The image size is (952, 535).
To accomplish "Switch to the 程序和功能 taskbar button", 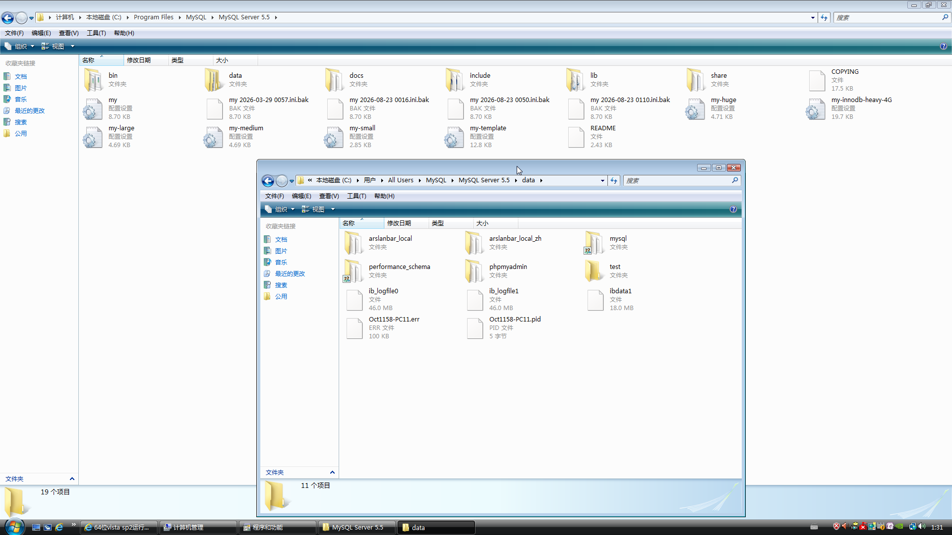I will 277,528.
